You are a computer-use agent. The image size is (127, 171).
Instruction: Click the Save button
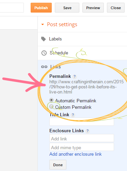[67, 8]
